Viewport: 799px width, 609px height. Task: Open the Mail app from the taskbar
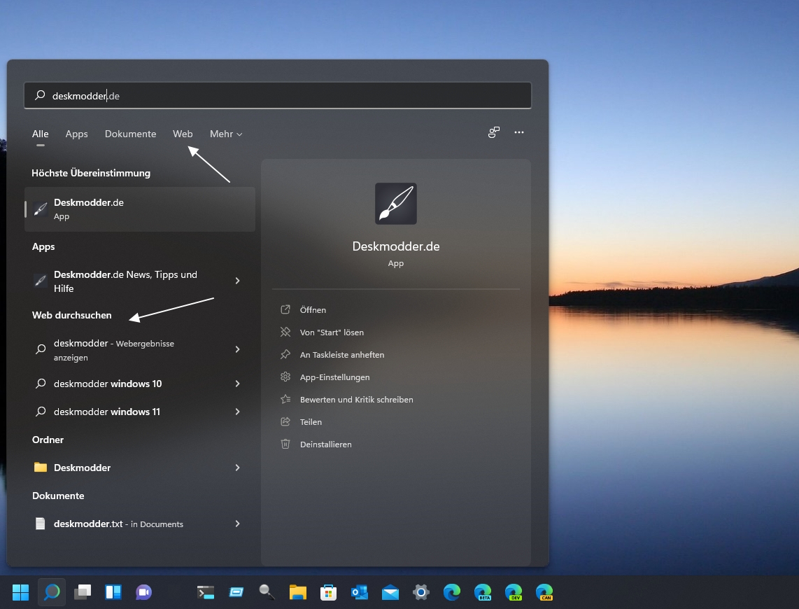pyautogui.click(x=390, y=592)
